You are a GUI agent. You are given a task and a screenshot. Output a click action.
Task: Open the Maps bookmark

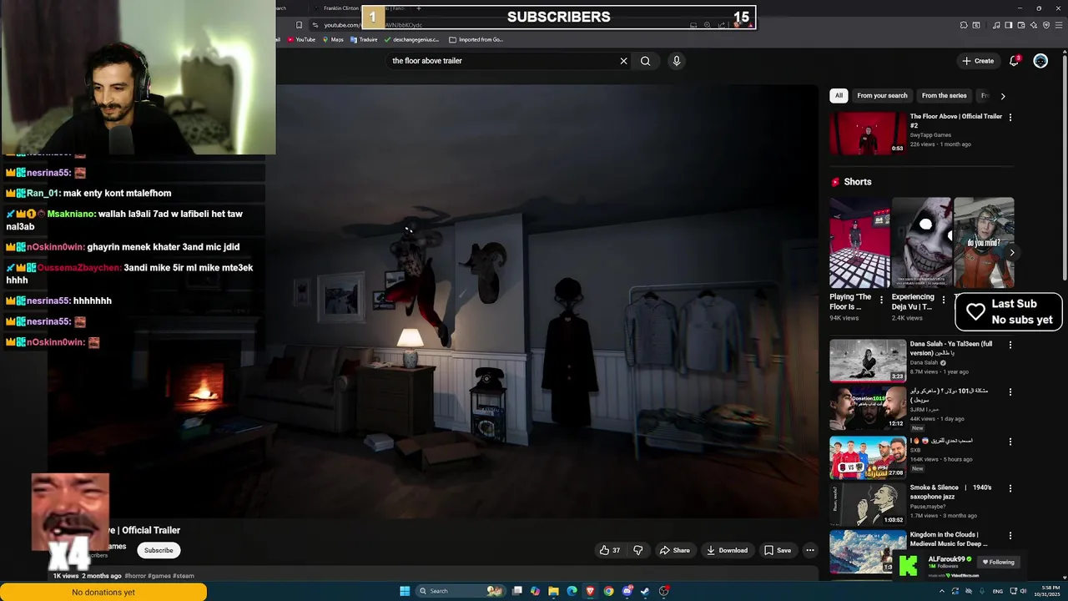pyautogui.click(x=333, y=39)
